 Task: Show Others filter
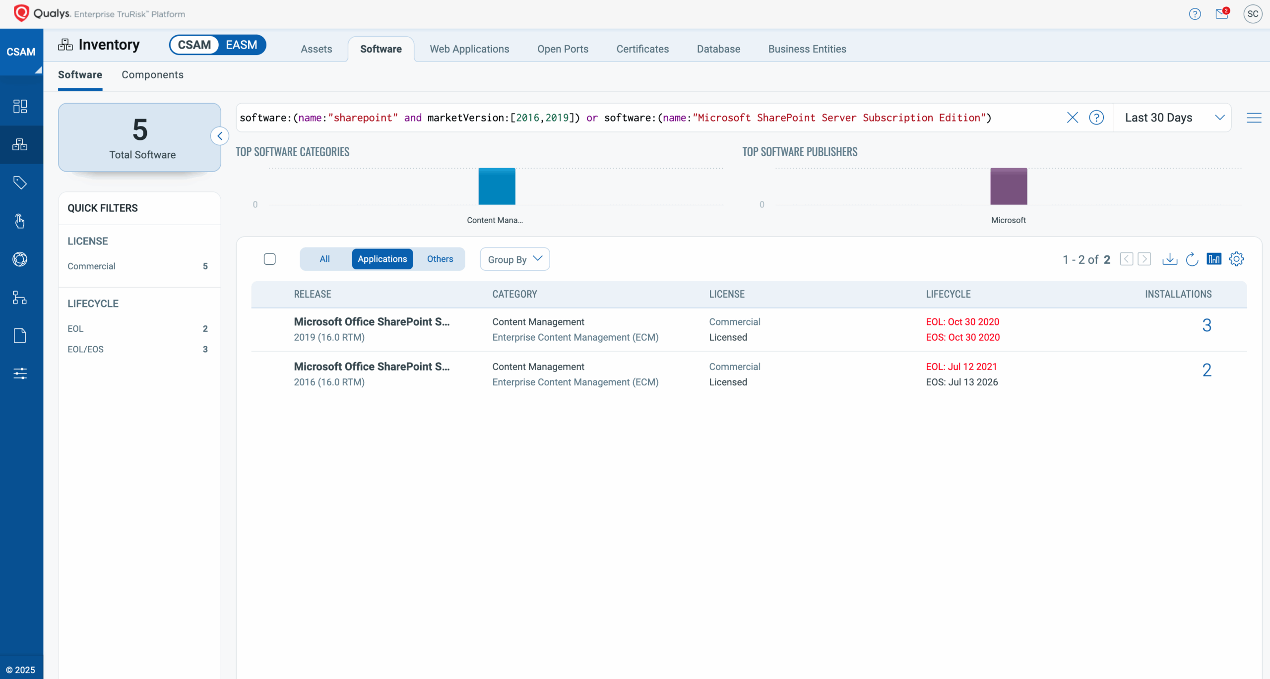click(440, 259)
